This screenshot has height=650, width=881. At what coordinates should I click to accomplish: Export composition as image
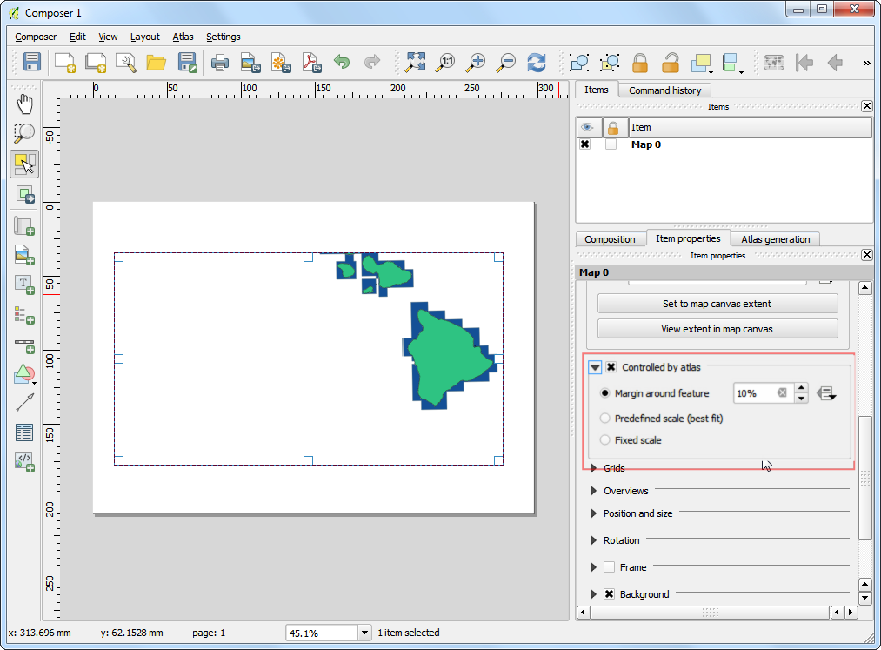click(x=250, y=62)
